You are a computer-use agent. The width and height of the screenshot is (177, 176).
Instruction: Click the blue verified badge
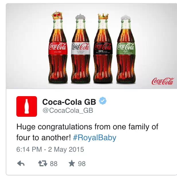103,101
